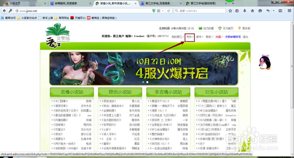The width and height of the screenshot is (294, 158).
Task: Expand the dropdown next to undo arrow
Action: 274,11
